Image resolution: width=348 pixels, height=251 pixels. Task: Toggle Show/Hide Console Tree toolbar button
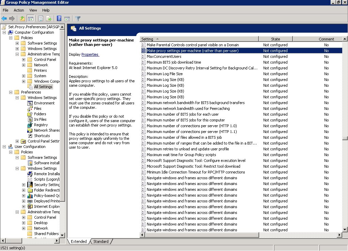point(30,19)
